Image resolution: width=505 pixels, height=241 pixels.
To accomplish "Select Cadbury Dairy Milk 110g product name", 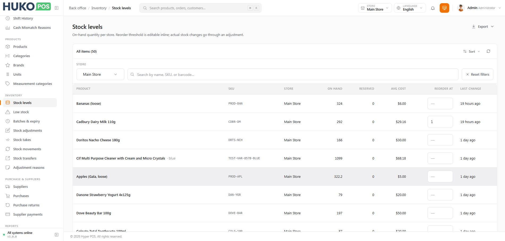I will 96,122.
